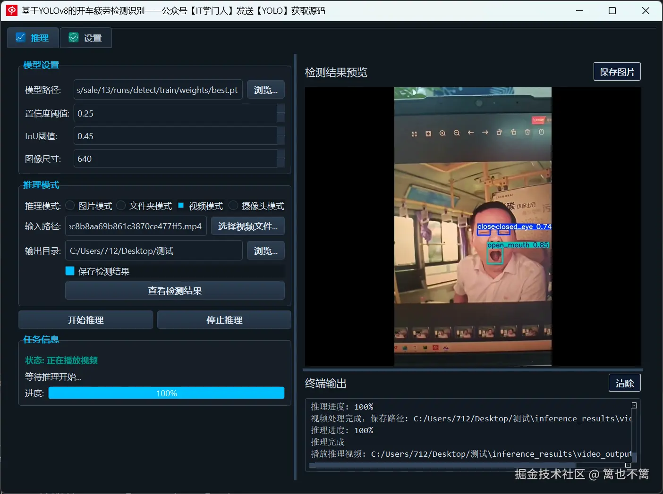This screenshot has height=494, width=663.
Task: Click the app logo icon in title bar
Action: 11,10
